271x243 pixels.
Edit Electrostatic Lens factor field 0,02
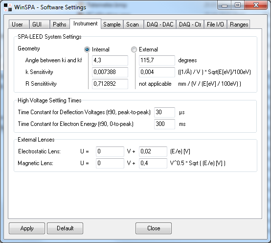[x=153, y=151]
